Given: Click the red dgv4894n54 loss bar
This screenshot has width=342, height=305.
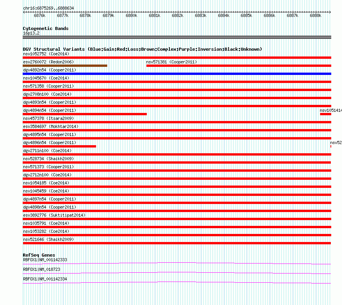Looking at the screenshot, I should tap(85, 114).
